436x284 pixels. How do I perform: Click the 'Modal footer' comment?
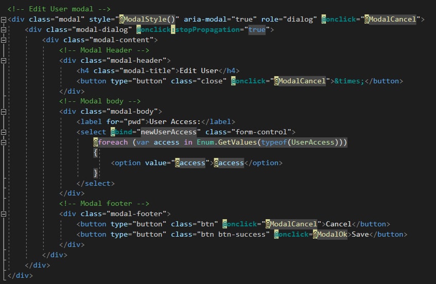pos(104,204)
